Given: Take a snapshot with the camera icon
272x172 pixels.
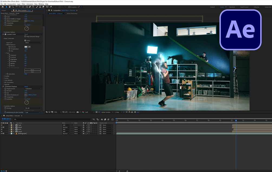Looking at the screenshot, I should click(78, 112).
